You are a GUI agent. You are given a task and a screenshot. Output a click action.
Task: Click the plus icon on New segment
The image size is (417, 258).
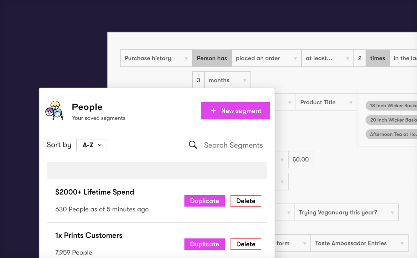coord(213,111)
